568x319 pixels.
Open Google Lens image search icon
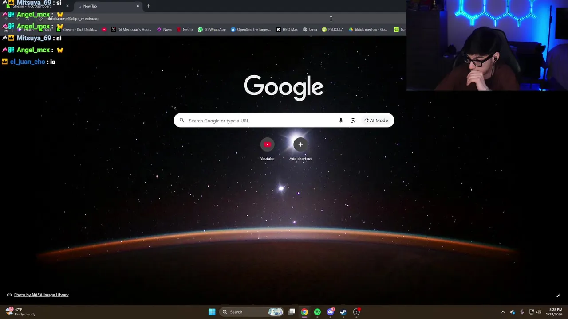click(353, 121)
